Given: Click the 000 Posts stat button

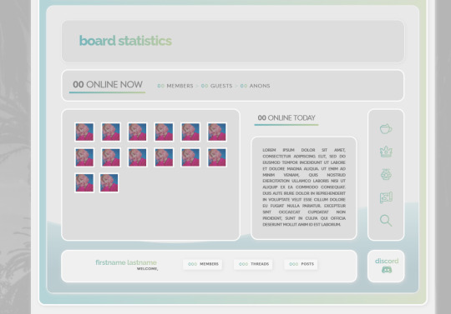Looking at the screenshot, I should pyautogui.click(x=301, y=264).
